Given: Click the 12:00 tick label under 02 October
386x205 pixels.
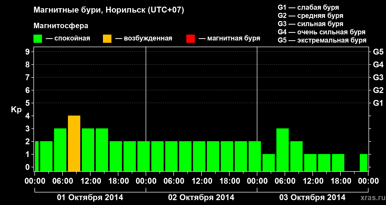Looking at the screenshot, I should click(201, 181).
